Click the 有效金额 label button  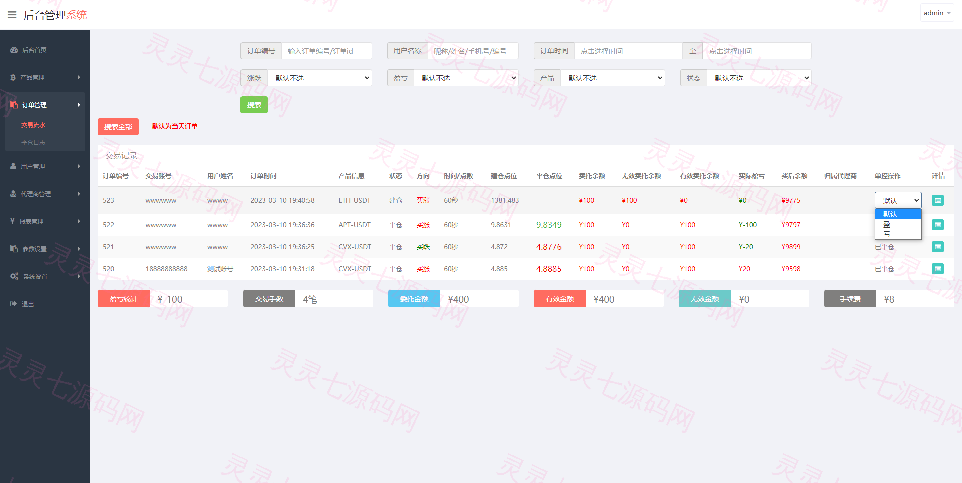click(560, 299)
